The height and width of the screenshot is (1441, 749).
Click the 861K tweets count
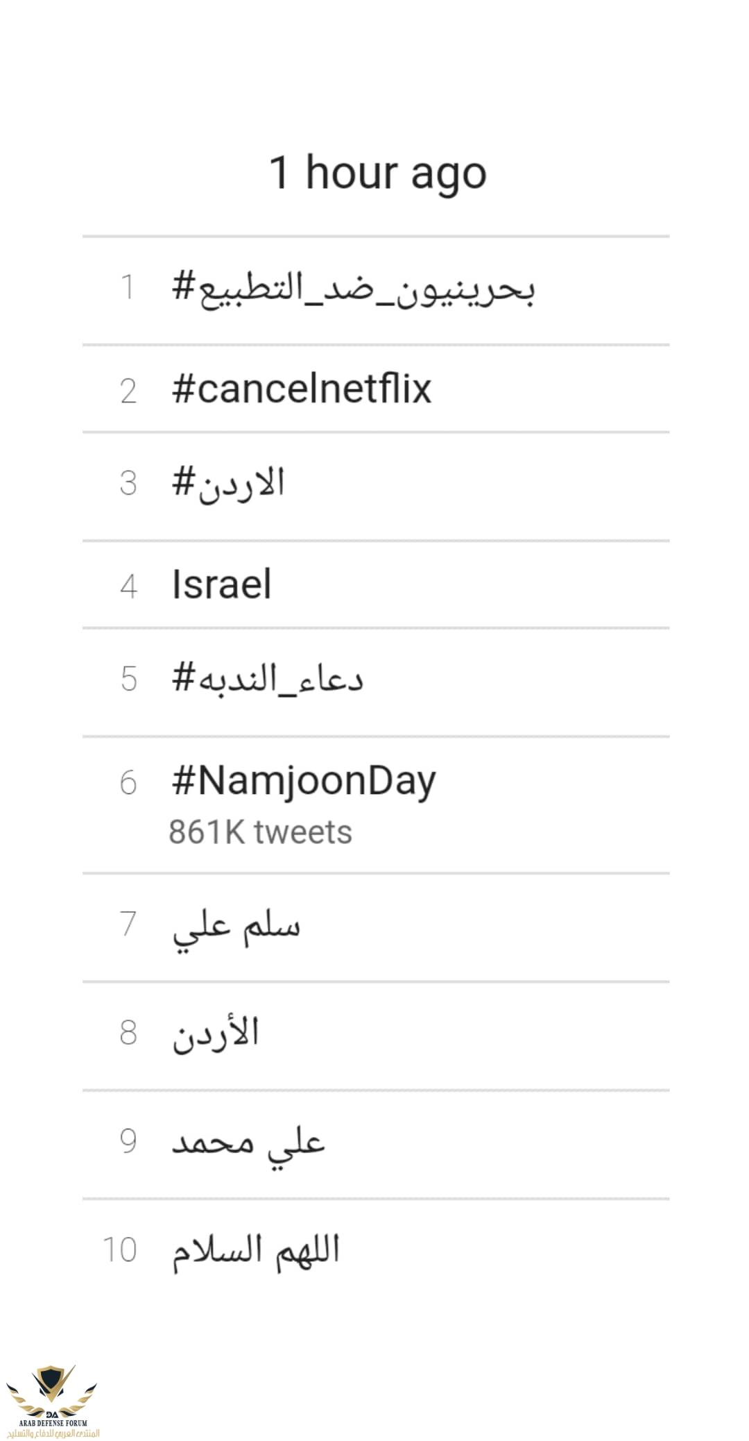[260, 832]
